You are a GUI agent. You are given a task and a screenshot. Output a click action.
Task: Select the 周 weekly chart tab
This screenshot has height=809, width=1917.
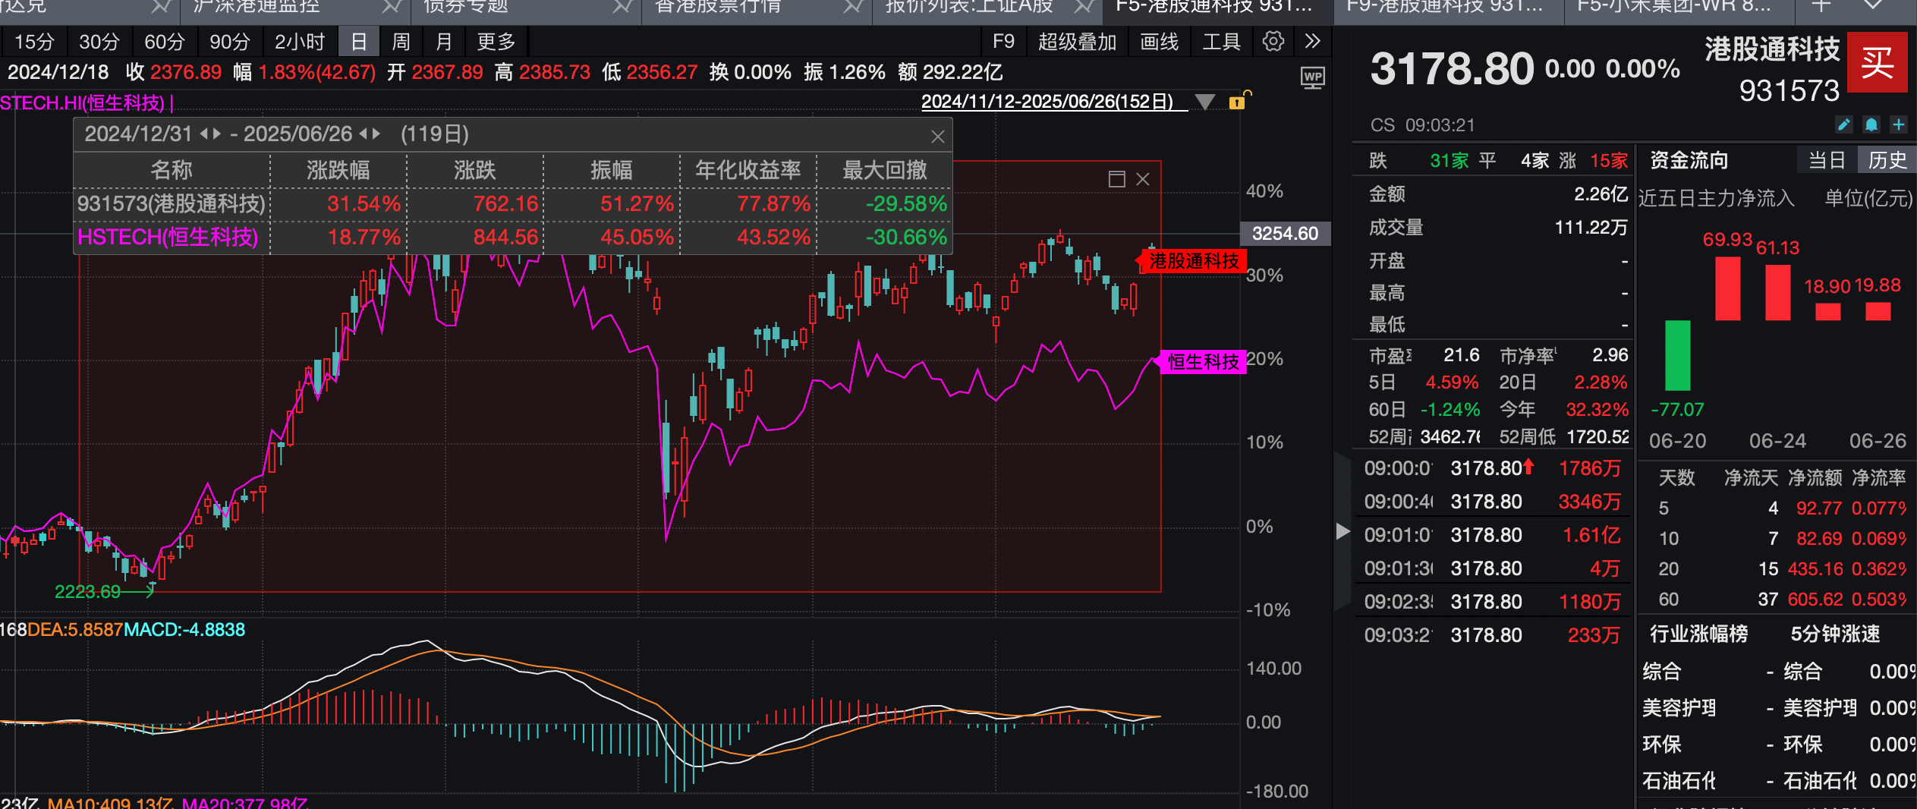point(400,42)
